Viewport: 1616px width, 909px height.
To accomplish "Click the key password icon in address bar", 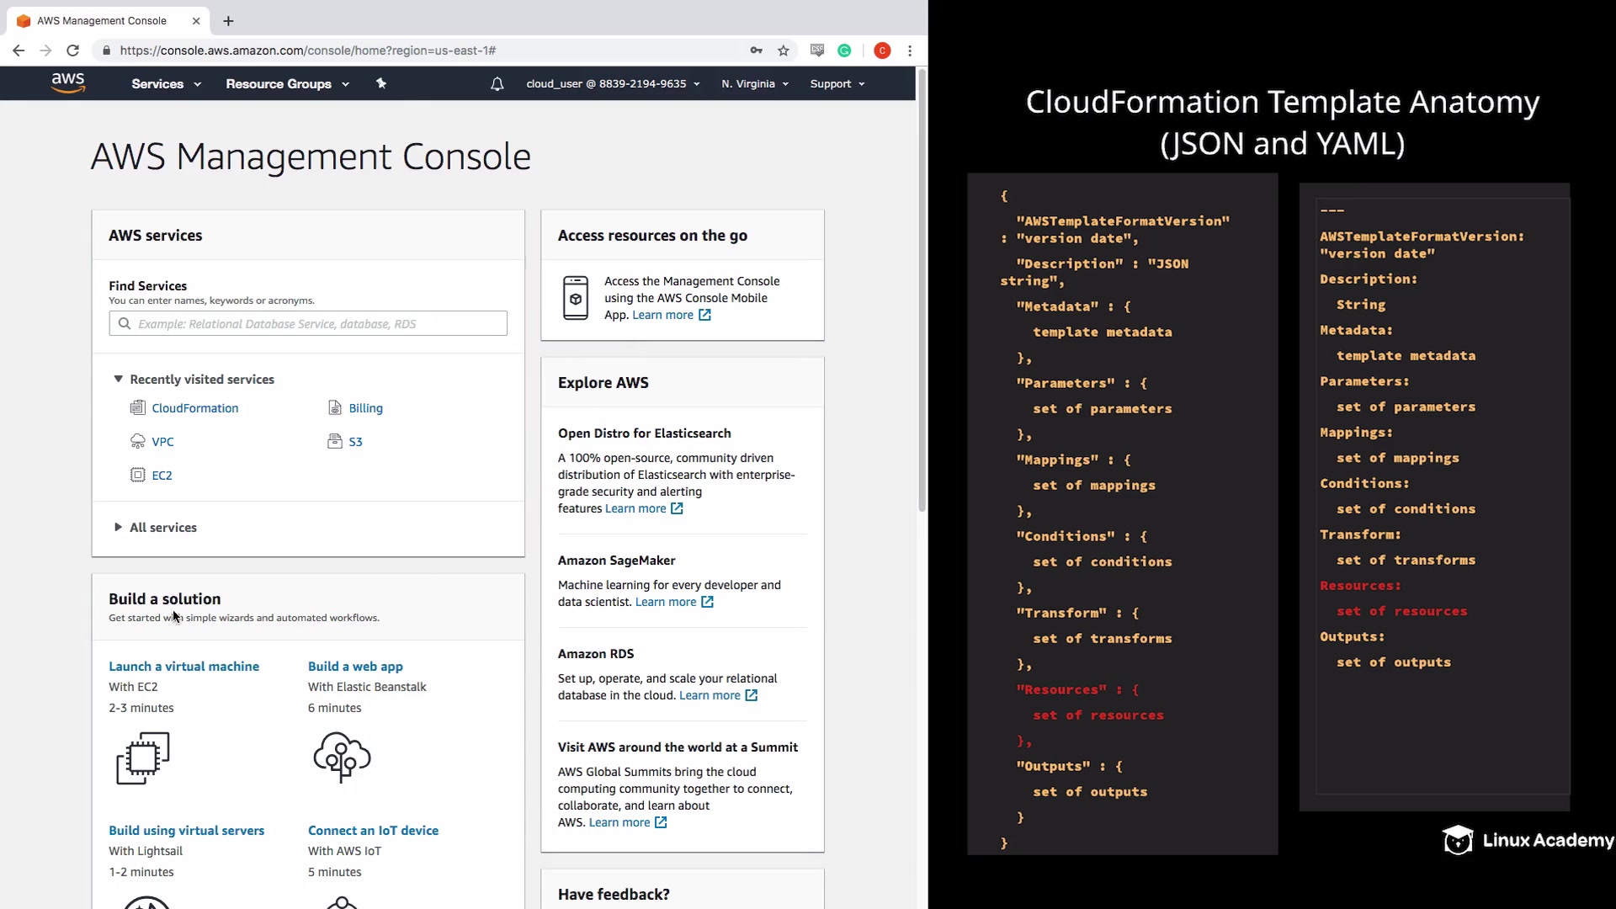I will point(756,50).
